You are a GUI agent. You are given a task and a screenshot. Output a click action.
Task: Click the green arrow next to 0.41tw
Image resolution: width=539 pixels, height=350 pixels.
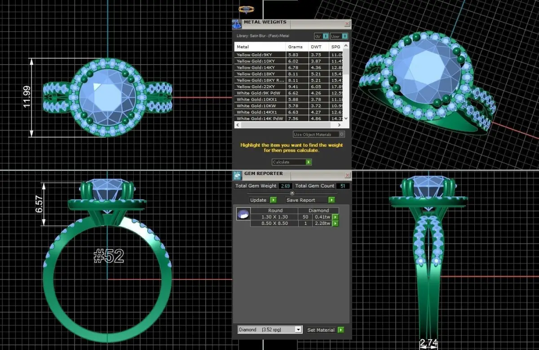(335, 217)
